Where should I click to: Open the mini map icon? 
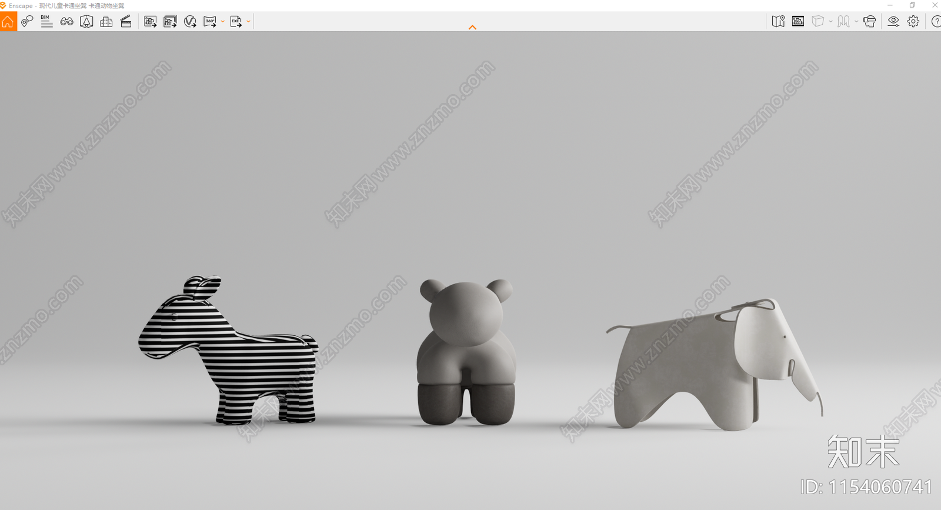[x=778, y=22]
